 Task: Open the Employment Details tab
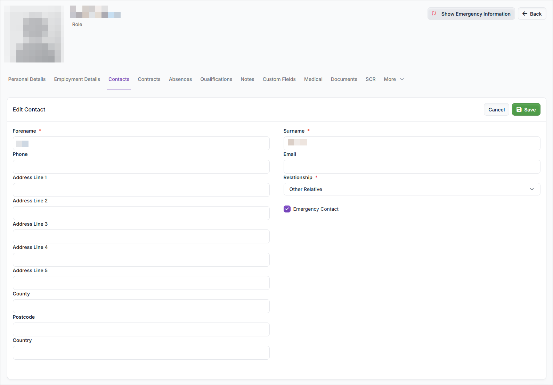click(77, 79)
